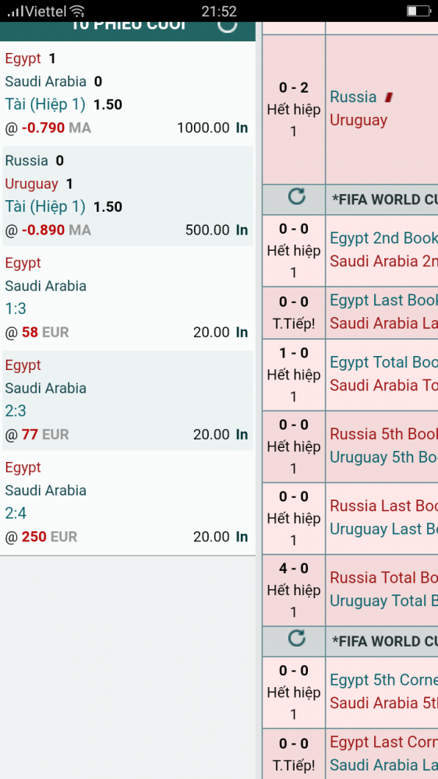
Task: Select the Russia Uruguay Tài bet at -0.890
Action: pyautogui.click(x=128, y=196)
